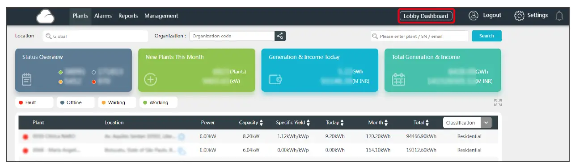Toggle the Waiting status filter
Screen dimensions: 571x168
click(117, 102)
